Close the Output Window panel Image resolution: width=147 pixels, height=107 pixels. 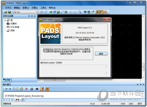pos(143,84)
